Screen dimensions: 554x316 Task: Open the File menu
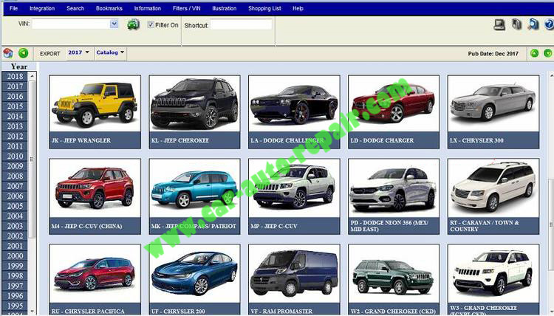coord(14,8)
